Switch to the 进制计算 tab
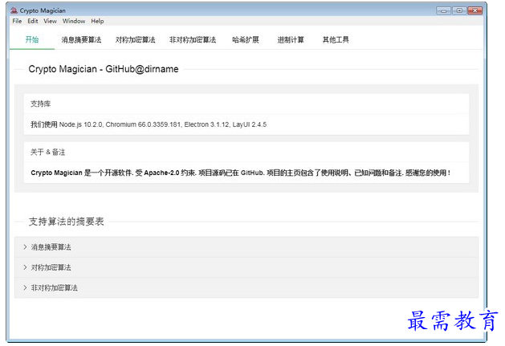505x346 pixels. tap(291, 39)
